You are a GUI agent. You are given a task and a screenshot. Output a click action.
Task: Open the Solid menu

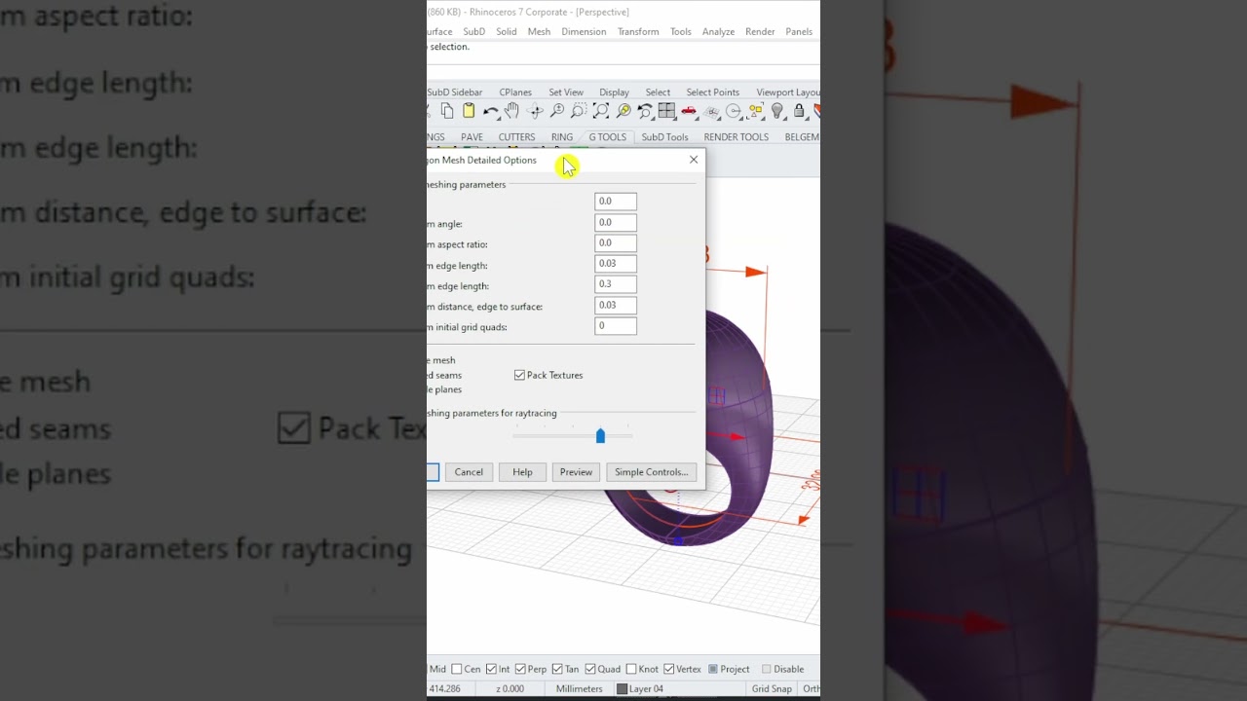pos(507,32)
